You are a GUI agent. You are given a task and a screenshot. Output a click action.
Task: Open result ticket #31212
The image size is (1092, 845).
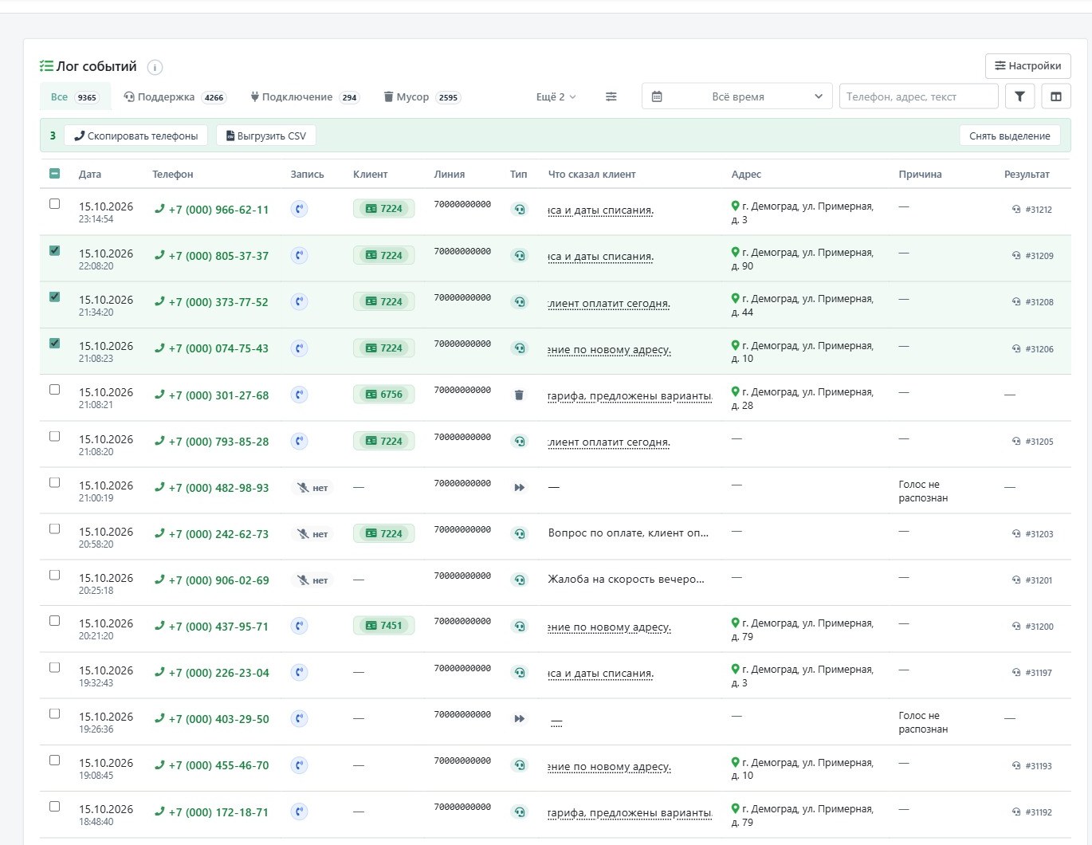coord(1032,210)
